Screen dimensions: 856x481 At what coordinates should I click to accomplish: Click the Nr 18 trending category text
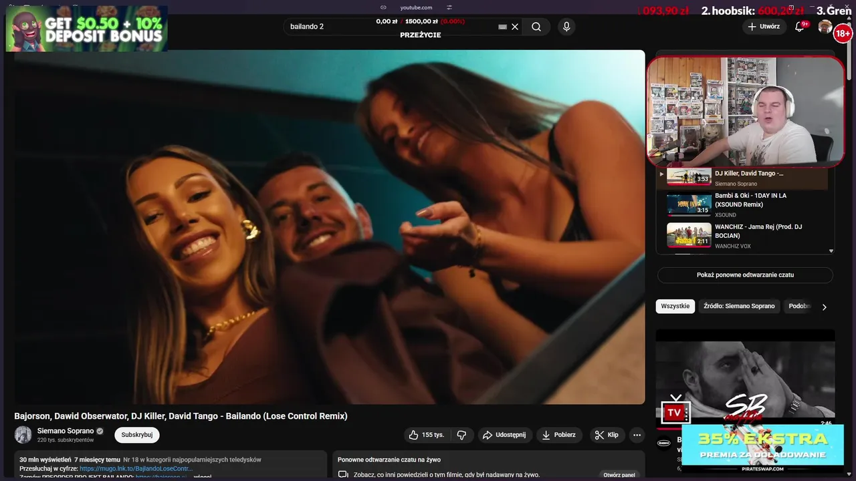click(192, 460)
